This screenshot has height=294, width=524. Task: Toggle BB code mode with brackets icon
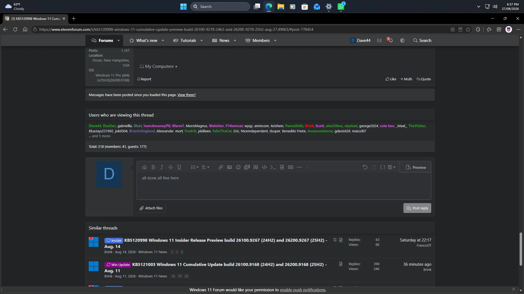383,167
